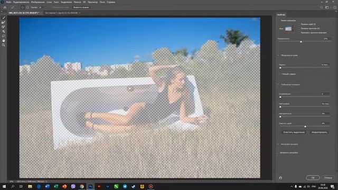This screenshot has width=338, height=190.
Task: Open the search icon at top right
Action: tap(322, 7)
